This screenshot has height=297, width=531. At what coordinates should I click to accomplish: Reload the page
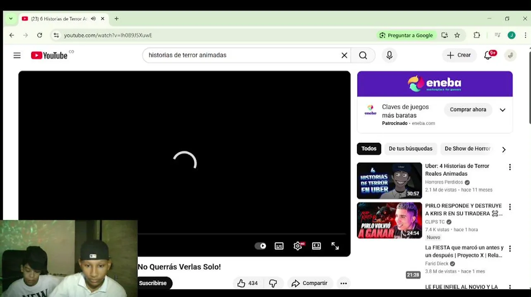(40, 35)
